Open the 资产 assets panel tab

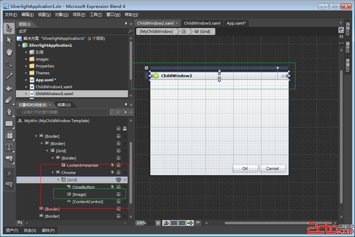pos(12,230)
